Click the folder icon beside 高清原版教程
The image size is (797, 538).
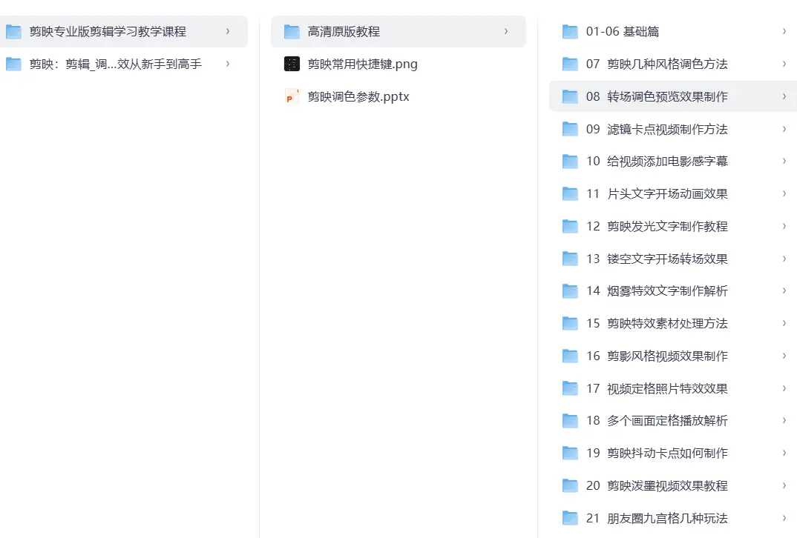coord(292,32)
